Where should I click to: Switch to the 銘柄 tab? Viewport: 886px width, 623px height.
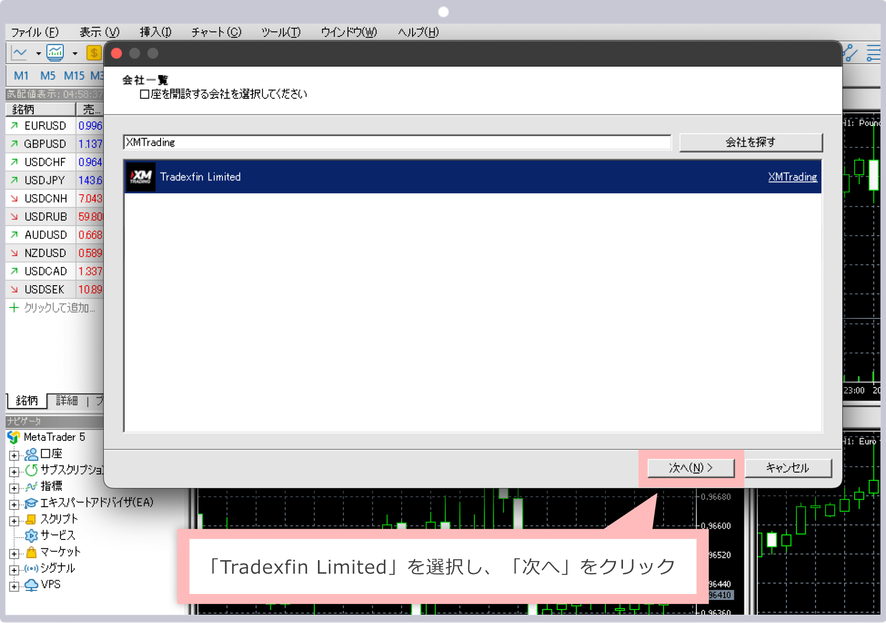pos(27,401)
